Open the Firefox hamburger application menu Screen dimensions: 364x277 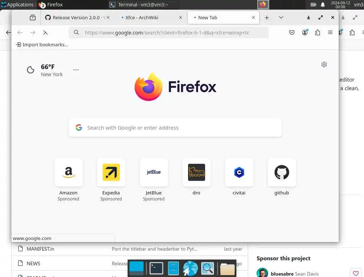[x=330, y=32]
